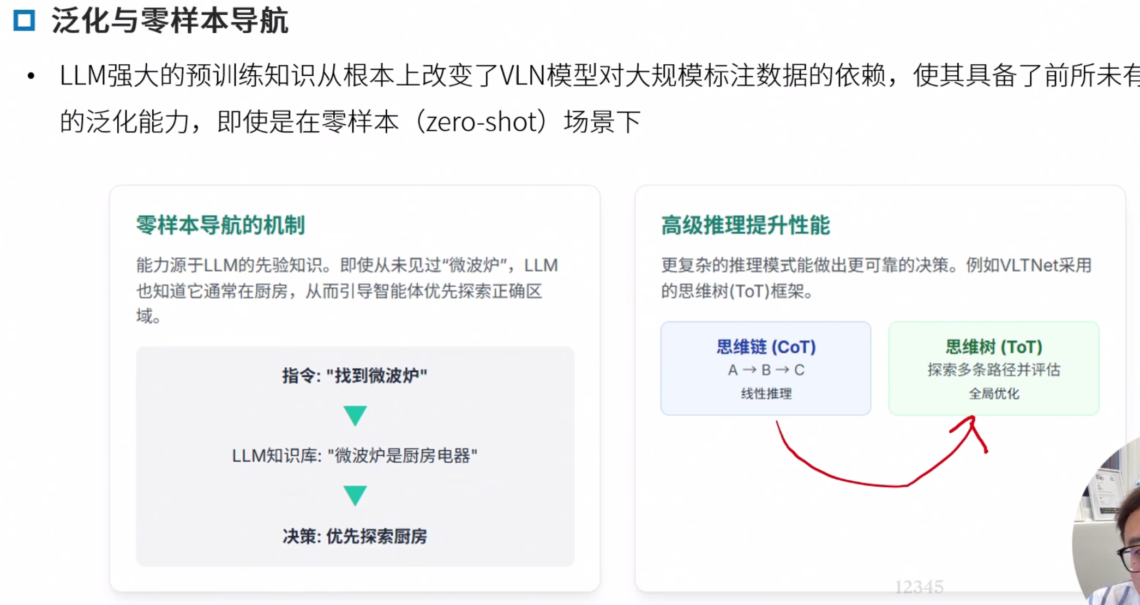Click the A → B → C sequence text
Viewport: 1140px width, 605px height.
point(766,370)
